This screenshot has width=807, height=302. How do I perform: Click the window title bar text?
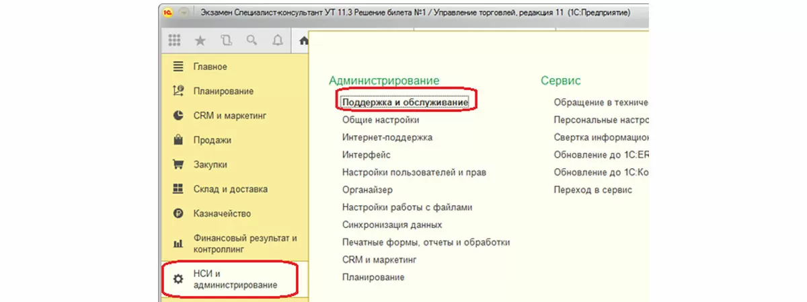(x=416, y=12)
